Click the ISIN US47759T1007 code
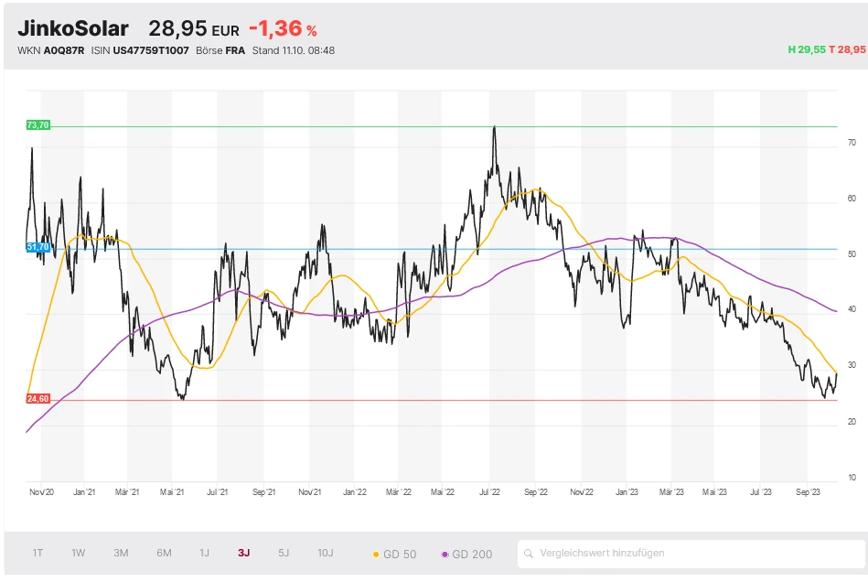This screenshot has height=582, width=868. coord(153,50)
